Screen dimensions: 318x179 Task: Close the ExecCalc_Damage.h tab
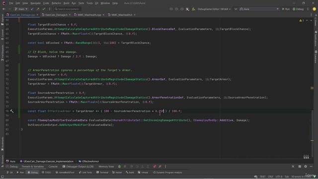[70, 15]
